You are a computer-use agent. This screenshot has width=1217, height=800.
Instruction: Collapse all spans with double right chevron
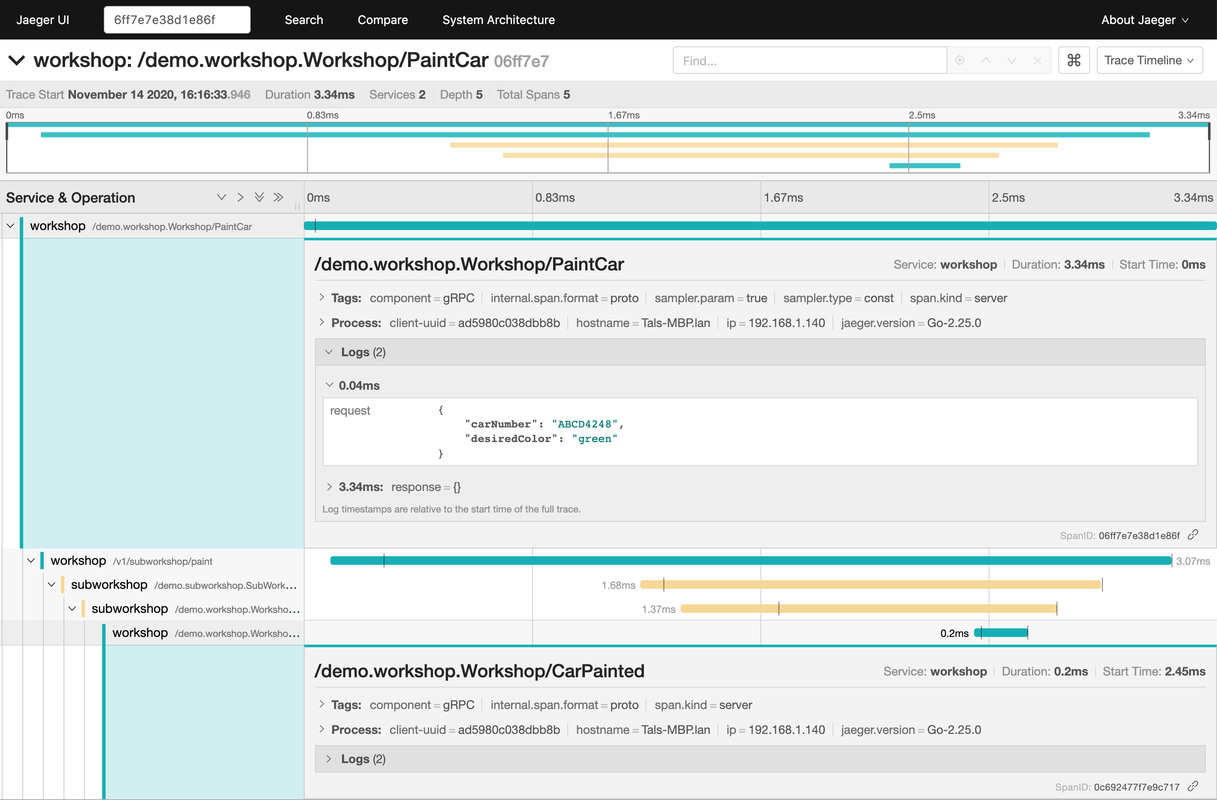click(278, 197)
